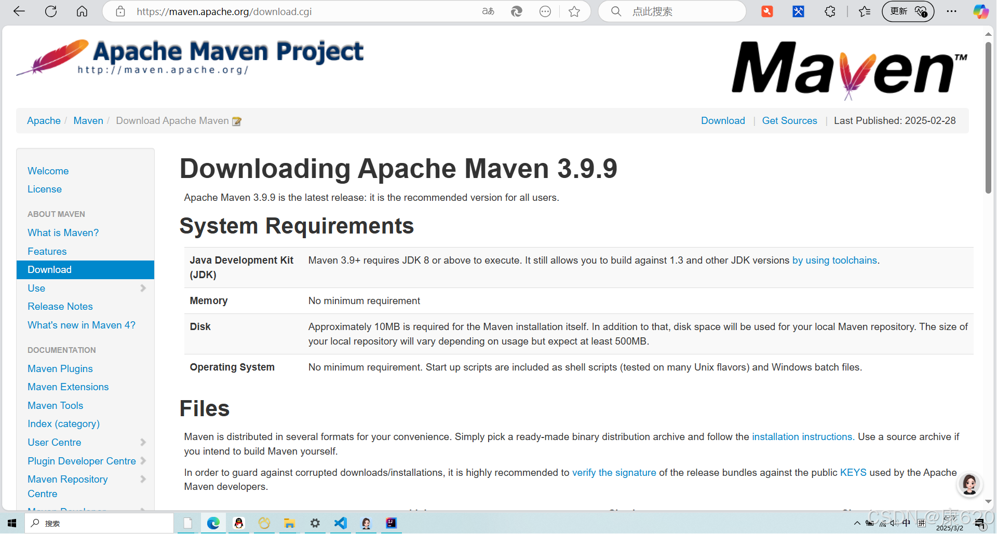Click the Apache Maven Project feather logo

point(190,57)
